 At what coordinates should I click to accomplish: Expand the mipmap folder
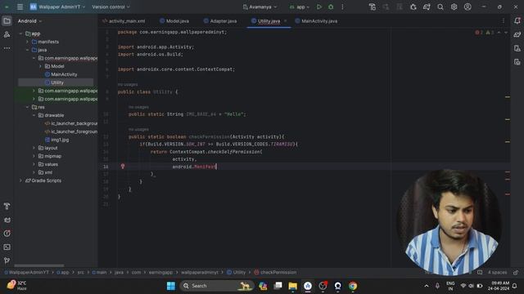tap(34, 156)
